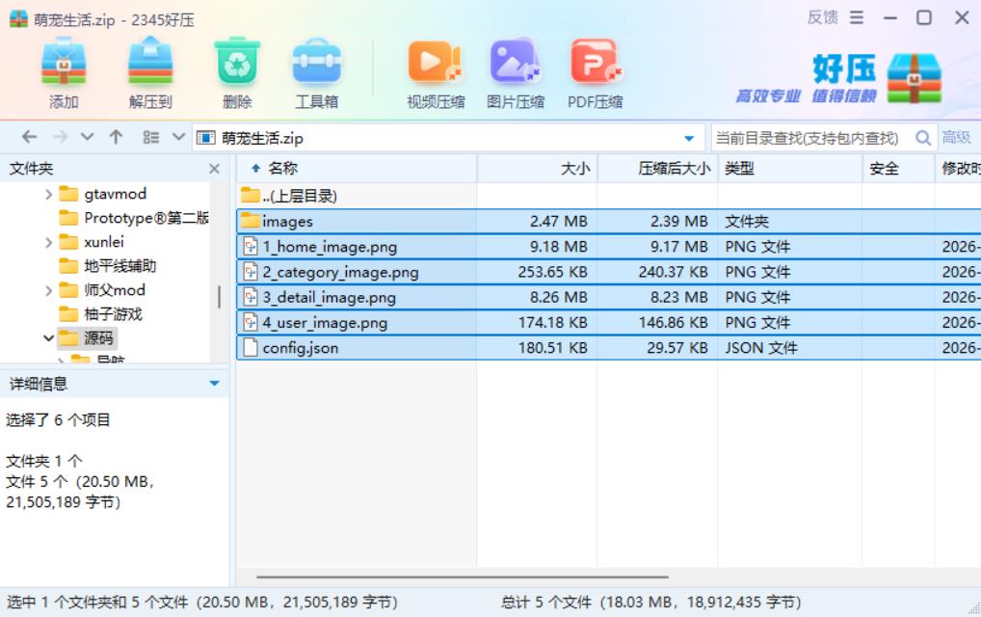This screenshot has height=617, width=981.
Task: Open the hamburger main menu
Action: pyautogui.click(x=857, y=17)
